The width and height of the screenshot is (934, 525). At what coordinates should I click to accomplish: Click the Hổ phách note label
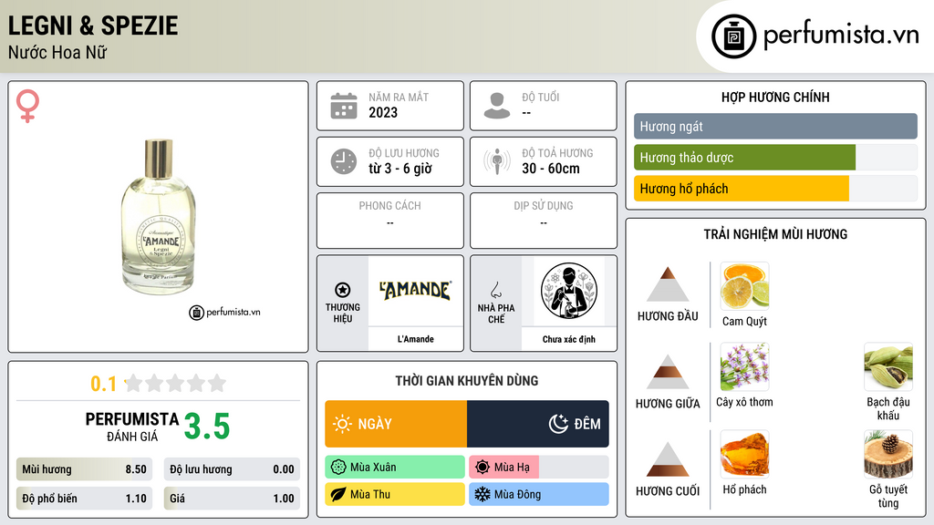(x=744, y=489)
